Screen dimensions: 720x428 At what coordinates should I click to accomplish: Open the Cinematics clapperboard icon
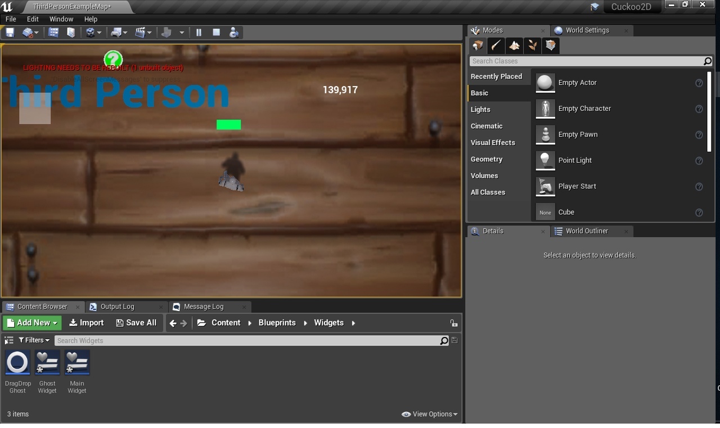point(141,33)
